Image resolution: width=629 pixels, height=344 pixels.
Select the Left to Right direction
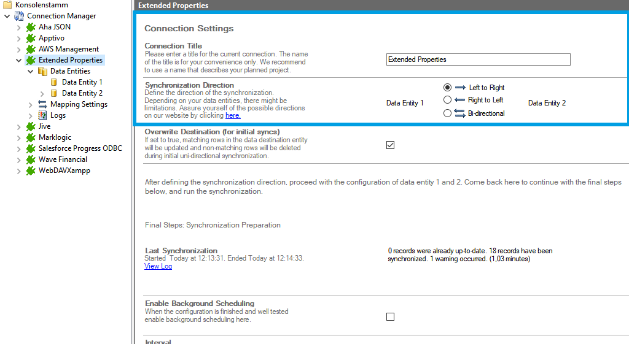(x=447, y=88)
